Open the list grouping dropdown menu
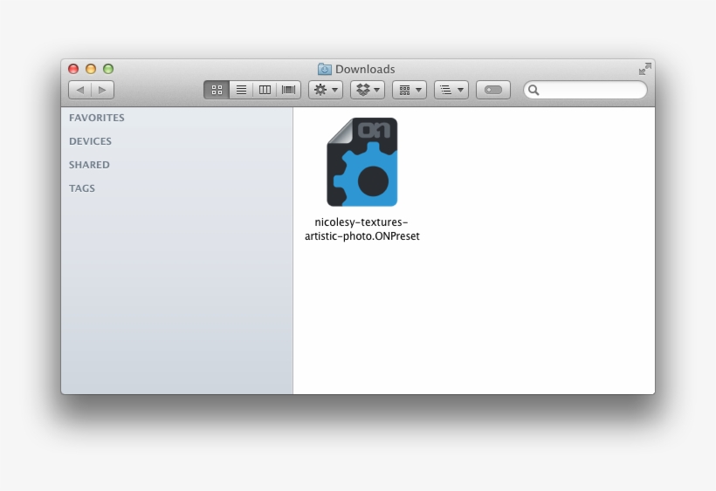716x491 pixels. [x=451, y=90]
